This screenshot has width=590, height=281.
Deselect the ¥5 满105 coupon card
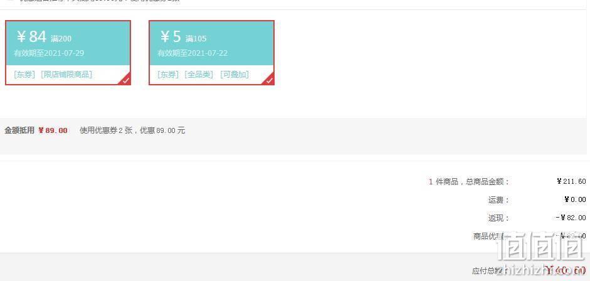coord(211,53)
